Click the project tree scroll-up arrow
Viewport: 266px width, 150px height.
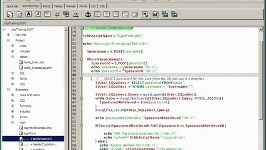tap(66, 29)
